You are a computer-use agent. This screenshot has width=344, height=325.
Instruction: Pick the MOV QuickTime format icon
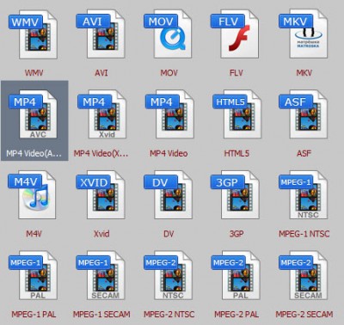[169, 34]
